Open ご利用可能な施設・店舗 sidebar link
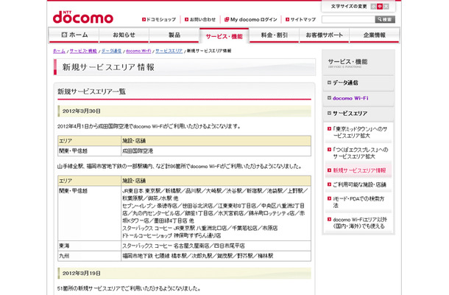Viewport: 449px width, 295px height. point(359,184)
